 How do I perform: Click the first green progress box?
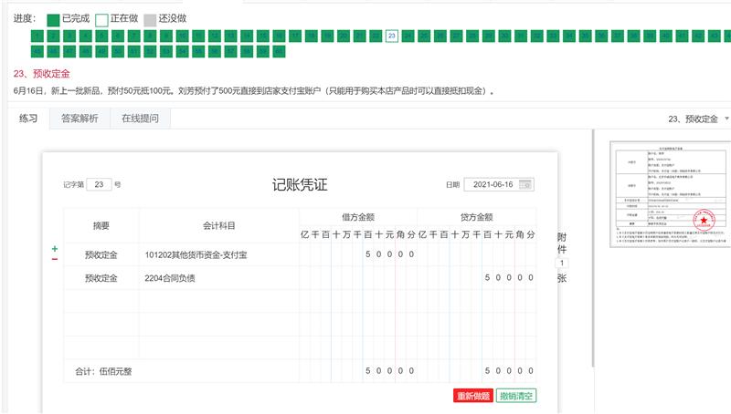pyautogui.click(x=37, y=36)
